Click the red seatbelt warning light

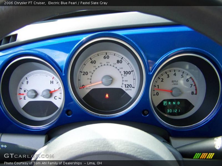[107, 96]
